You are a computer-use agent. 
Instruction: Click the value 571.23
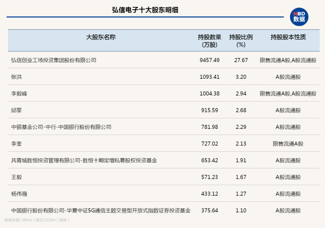209,177
